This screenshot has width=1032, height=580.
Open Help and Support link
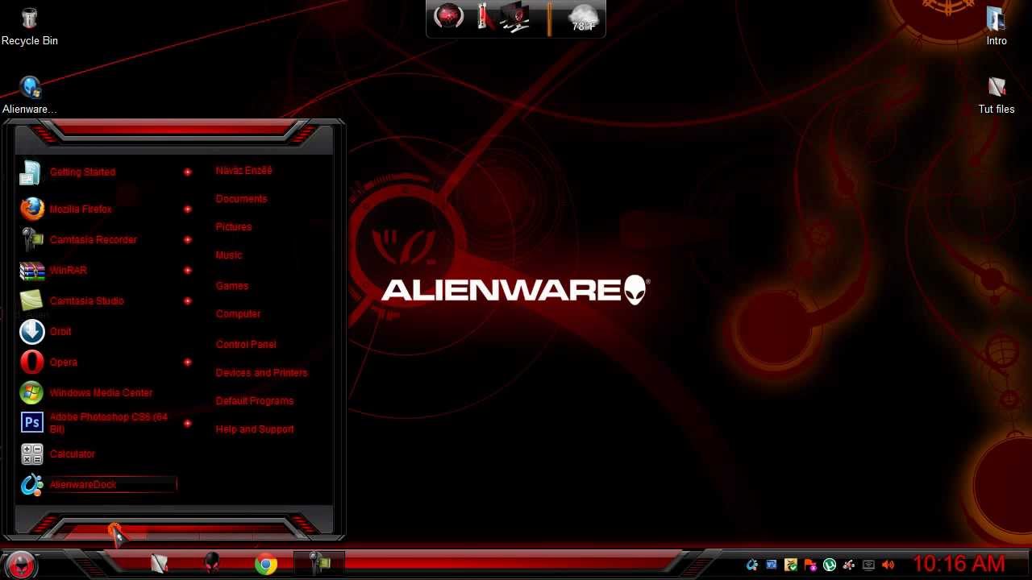255,429
